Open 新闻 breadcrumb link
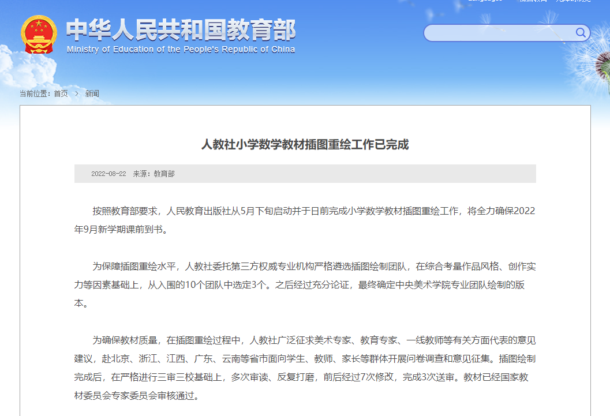Viewport: 610px width, 416px height. click(92, 93)
